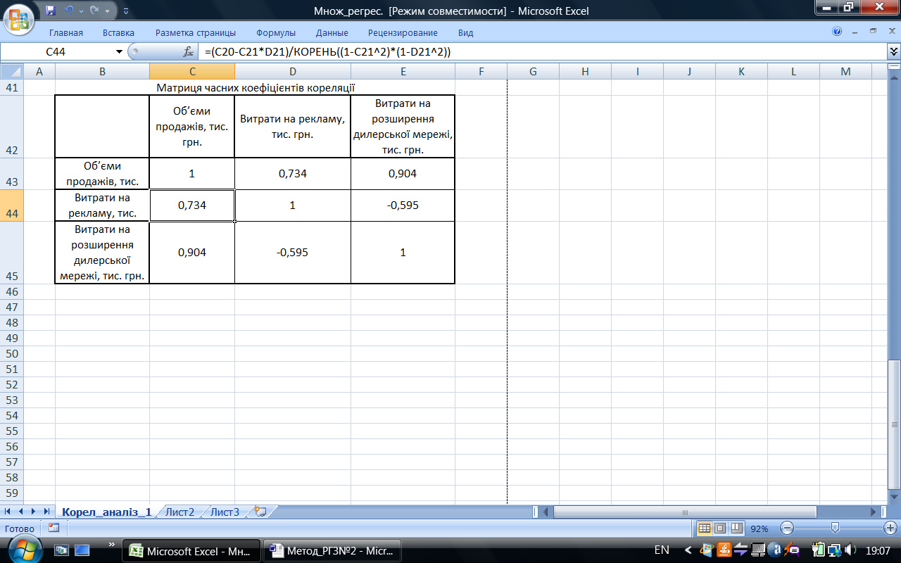
Task: Switch to the Корел_аналіз_1 sheet tab
Action: pyautogui.click(x=106, y=512)
